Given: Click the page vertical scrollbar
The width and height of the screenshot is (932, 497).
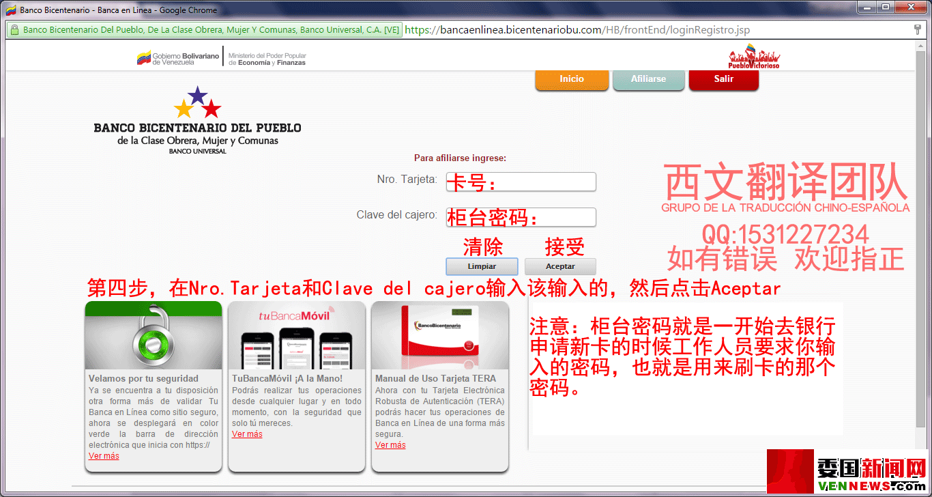Looking at the screenshot, I should [x=920, y=239].
